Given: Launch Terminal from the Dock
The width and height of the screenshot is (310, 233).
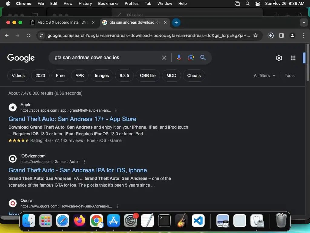Looking at the screenshot, I should (x=164, y=221).
